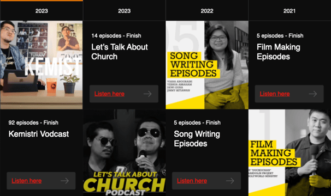Click the 92 episodes - Finish label

coord(33,122)
